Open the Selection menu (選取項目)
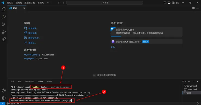 (x=30, y=3)
